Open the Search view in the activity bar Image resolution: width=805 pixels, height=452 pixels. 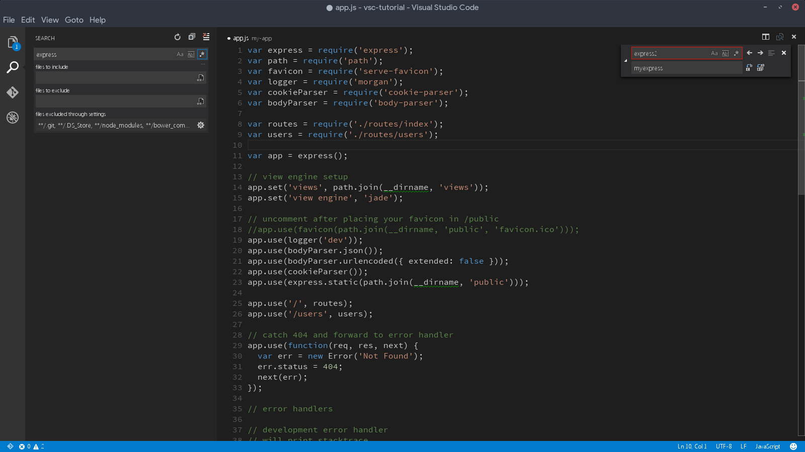coord(13,67)
